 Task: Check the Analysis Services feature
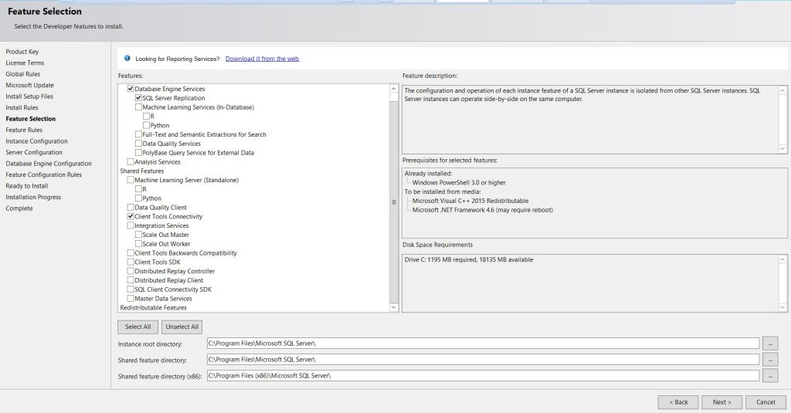pos(130,162)
